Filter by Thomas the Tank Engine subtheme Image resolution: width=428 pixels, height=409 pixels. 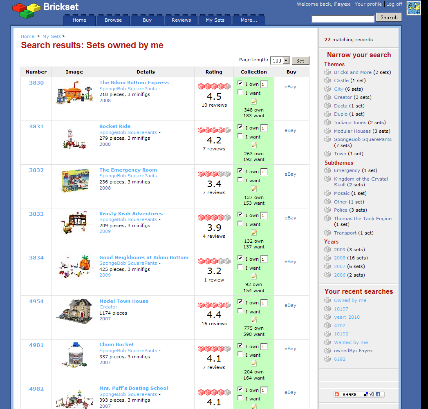[363, 219]
